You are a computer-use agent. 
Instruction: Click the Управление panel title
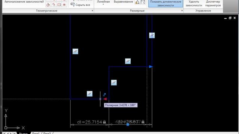[x=203, y=11]
